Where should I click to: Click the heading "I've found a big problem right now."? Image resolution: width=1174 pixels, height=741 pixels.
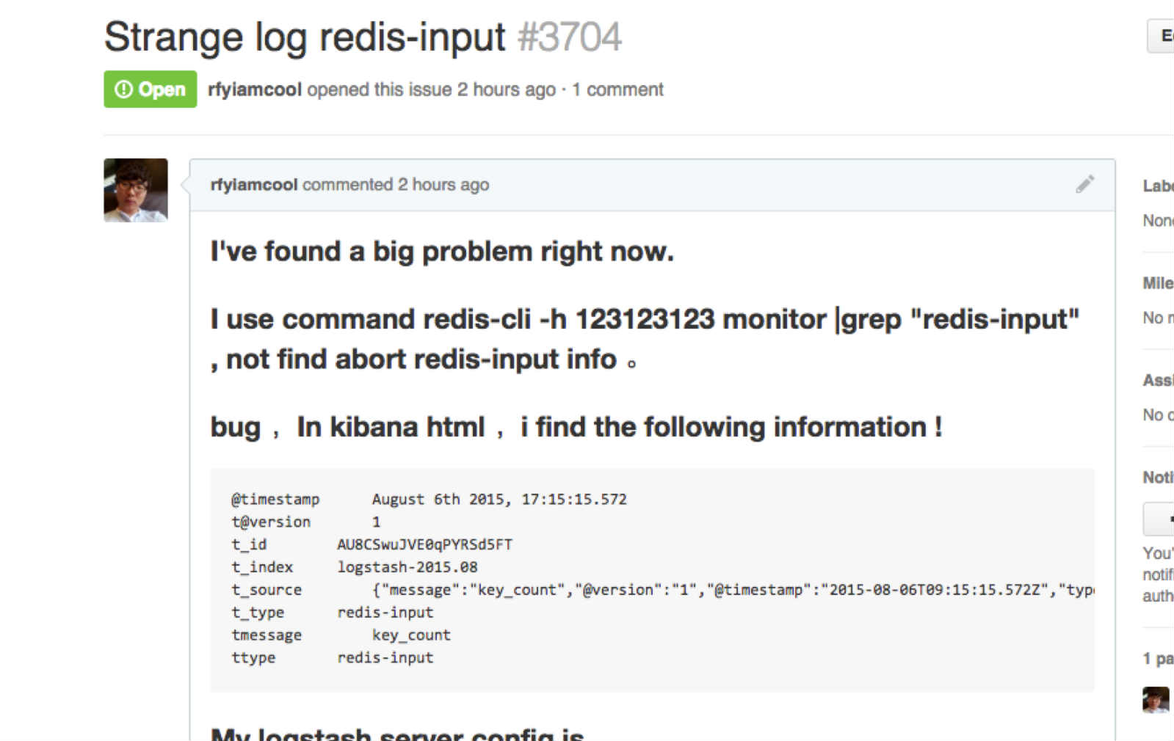coord(442,252)
